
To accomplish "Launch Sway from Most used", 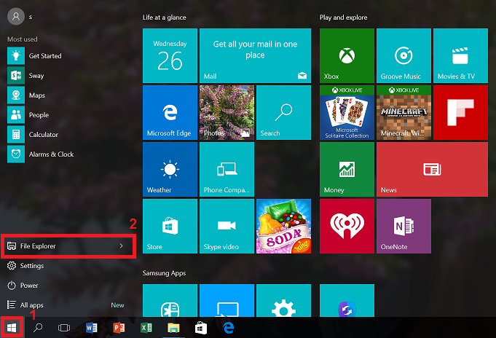I will pyautogui.click(x=26, y=75).
